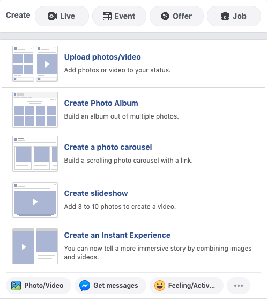Click text 'Add photos or video to your status.'
The image size is (267, 299).
[117, 70]
